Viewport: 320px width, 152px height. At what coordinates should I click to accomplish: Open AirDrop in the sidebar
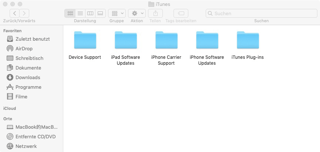click(x=32, y=48)
